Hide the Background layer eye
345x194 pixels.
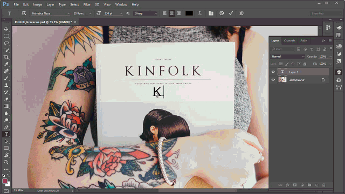click(273, 80)
